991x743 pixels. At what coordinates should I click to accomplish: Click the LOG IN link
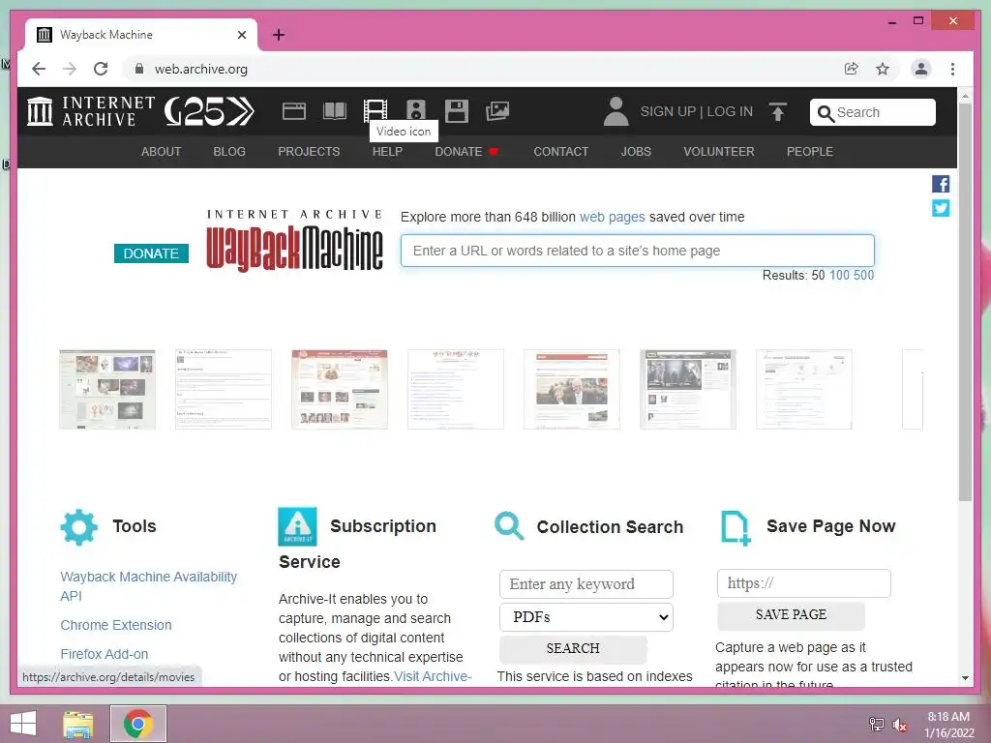click(730, 111)
